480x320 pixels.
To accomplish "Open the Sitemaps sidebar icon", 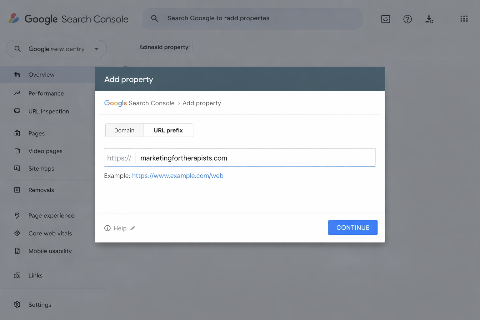I will 17,168.
